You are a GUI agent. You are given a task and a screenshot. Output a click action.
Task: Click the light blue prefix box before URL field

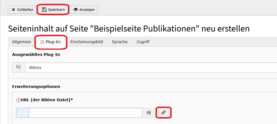point(22,113)
